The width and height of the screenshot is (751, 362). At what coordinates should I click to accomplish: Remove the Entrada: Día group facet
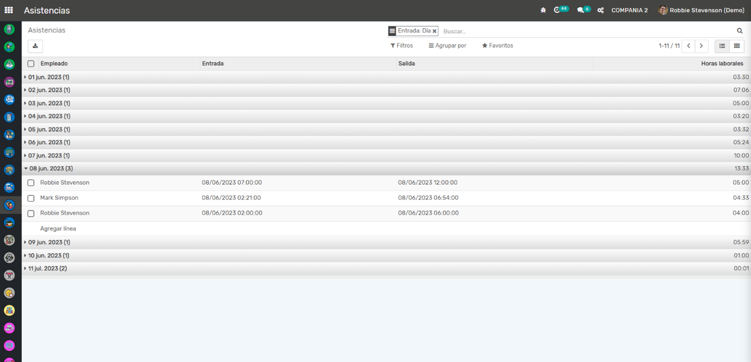(434, 31)
